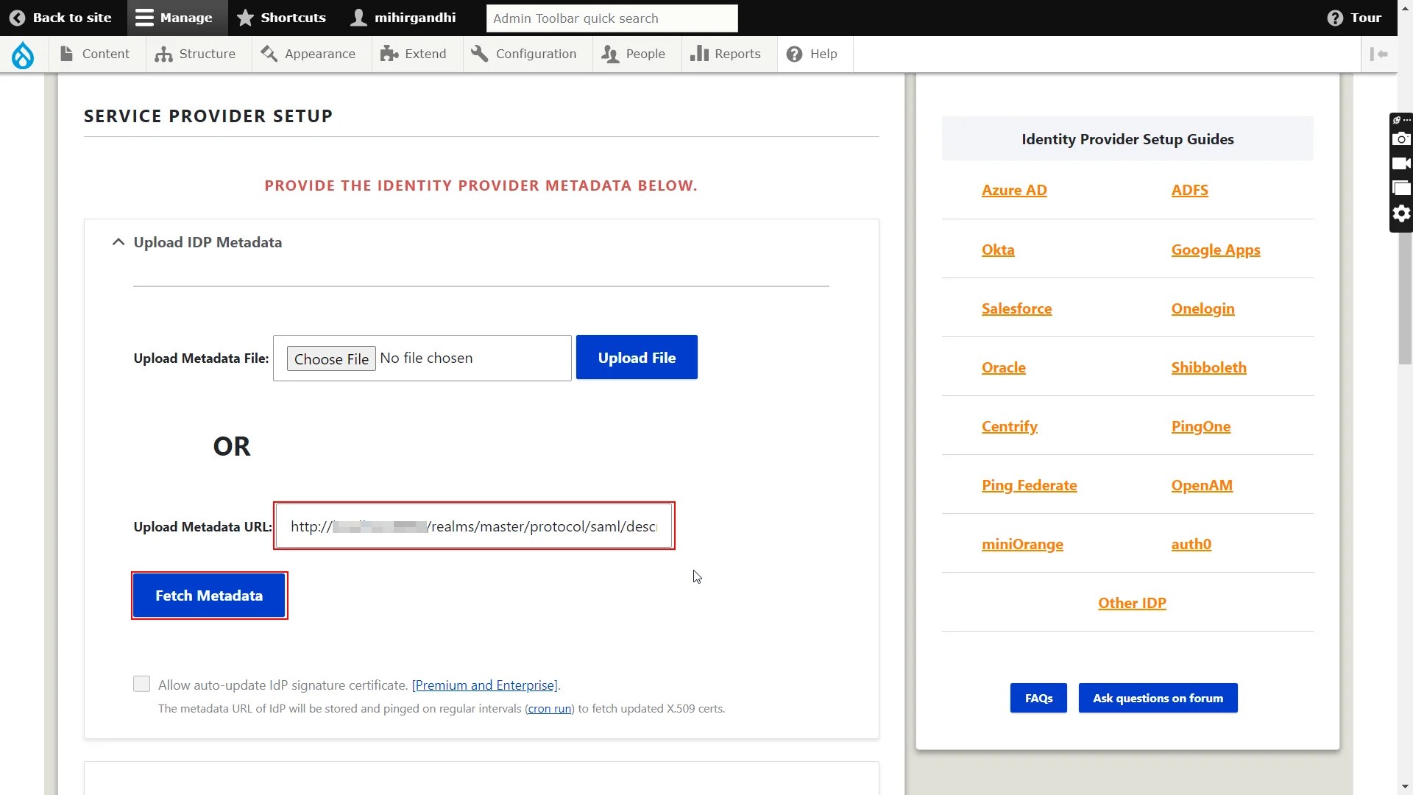Enable auto-update IdP signature certificate
The width and height of the screenshot is (1413, 795).
[141, 684]
